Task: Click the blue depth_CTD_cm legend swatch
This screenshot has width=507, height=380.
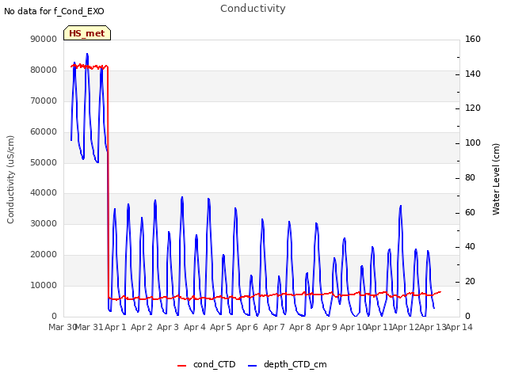Action: (x=252, y=366)
